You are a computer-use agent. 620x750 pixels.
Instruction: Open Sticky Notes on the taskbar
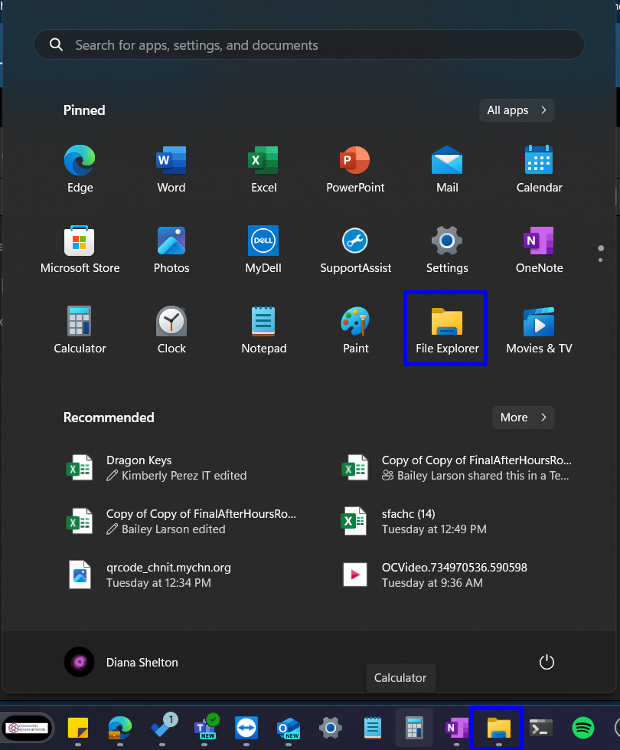click(x=78, y=729)
